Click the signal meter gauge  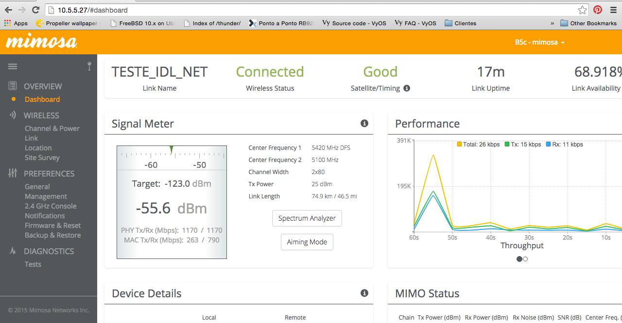[172, 202]
